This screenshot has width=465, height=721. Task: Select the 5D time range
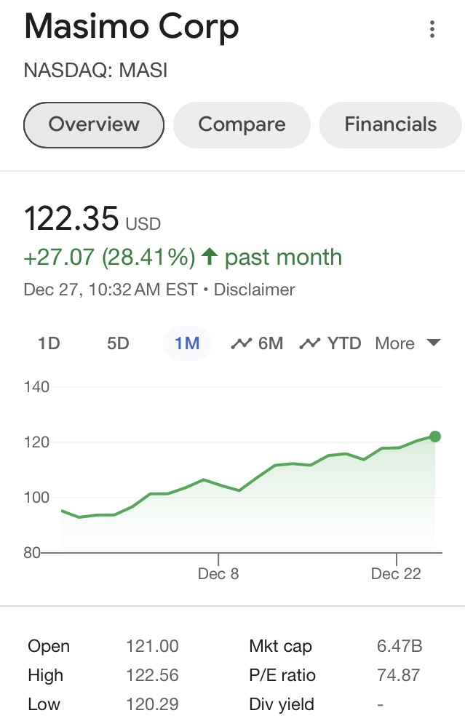pyautogui.click(x=118, y=343)
